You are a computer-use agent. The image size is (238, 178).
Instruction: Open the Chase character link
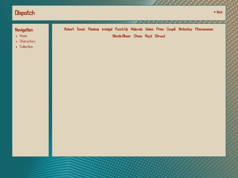point(138,36)
